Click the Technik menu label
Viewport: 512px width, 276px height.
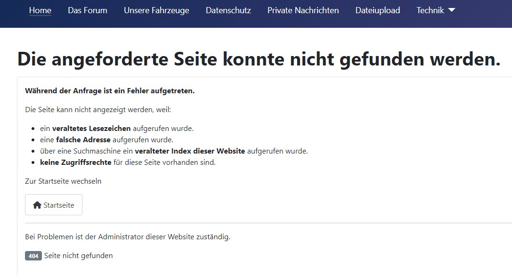point(430,10)
